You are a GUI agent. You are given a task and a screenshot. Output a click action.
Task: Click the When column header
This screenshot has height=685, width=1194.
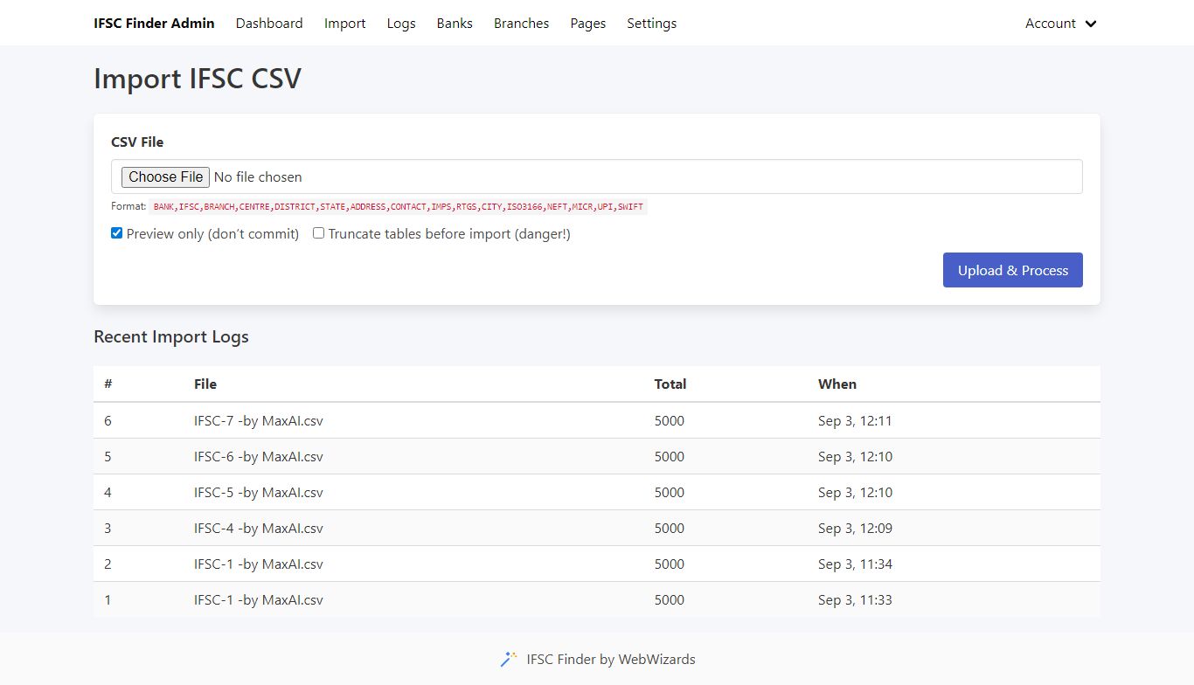[x=837, y=384]
